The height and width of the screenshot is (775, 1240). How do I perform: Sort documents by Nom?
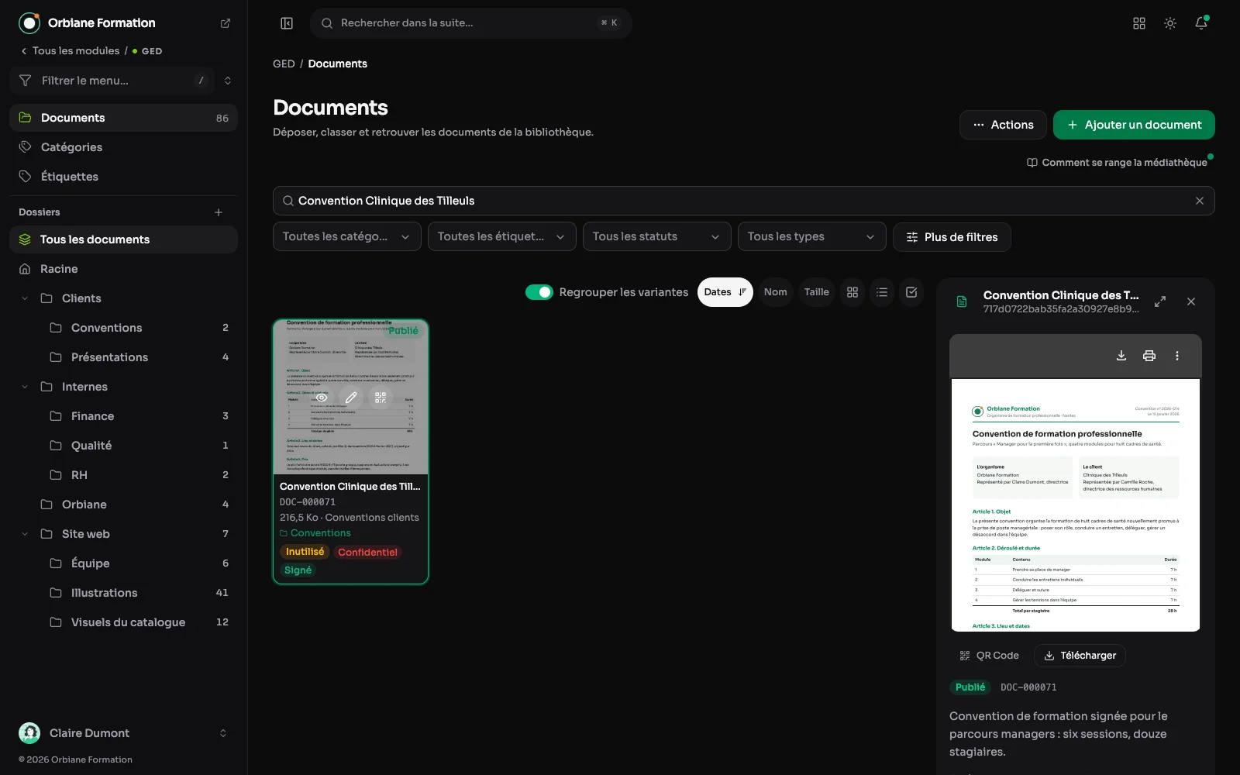click(x=775, y=292)
